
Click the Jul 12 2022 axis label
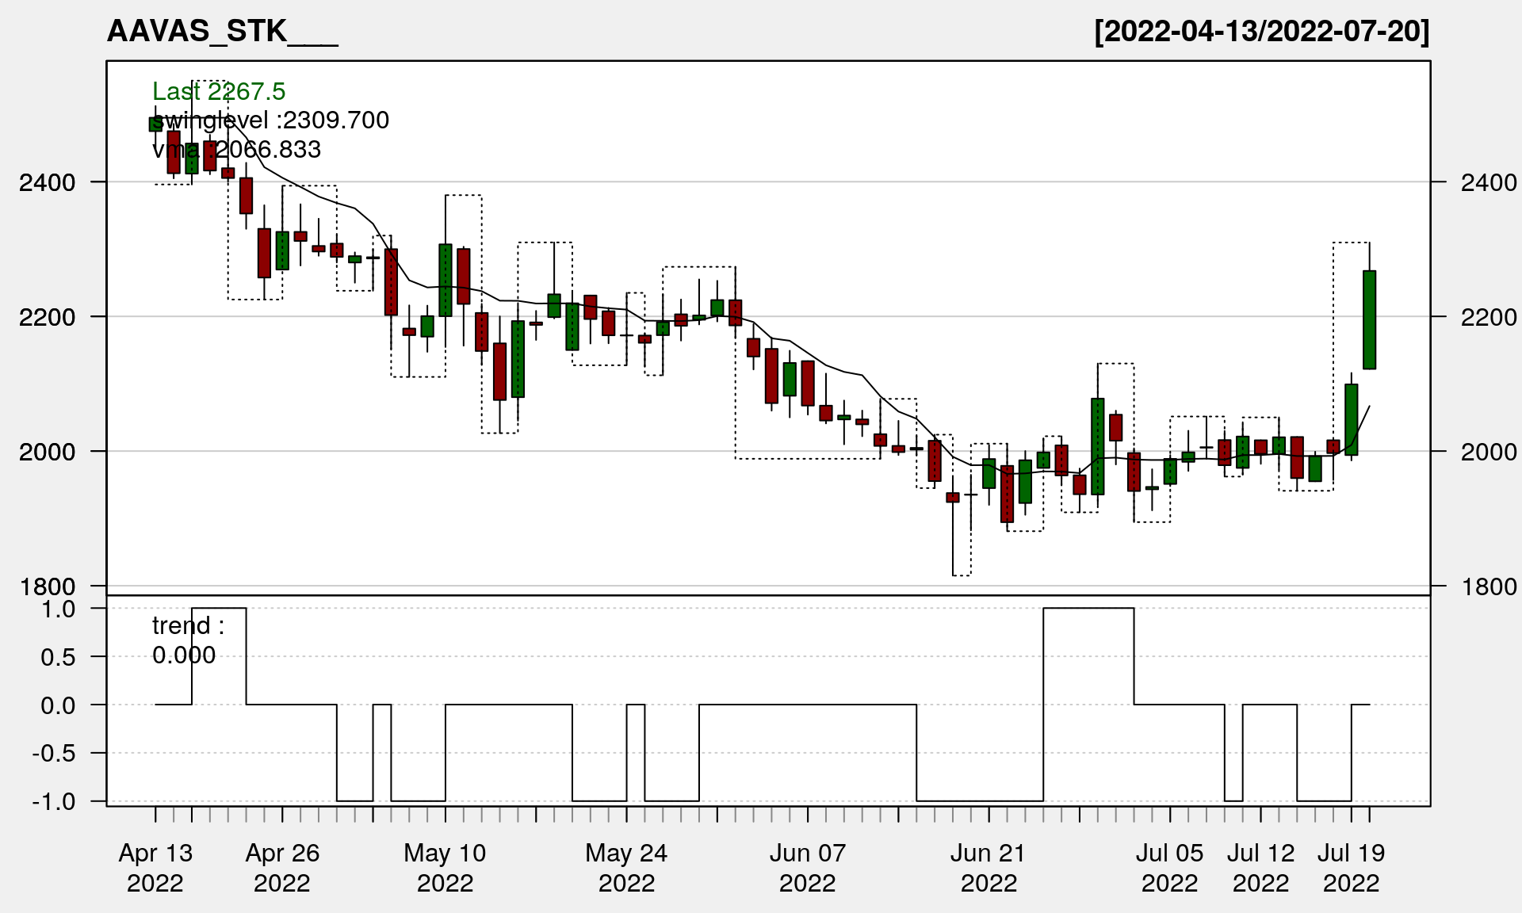point(1260,868)
